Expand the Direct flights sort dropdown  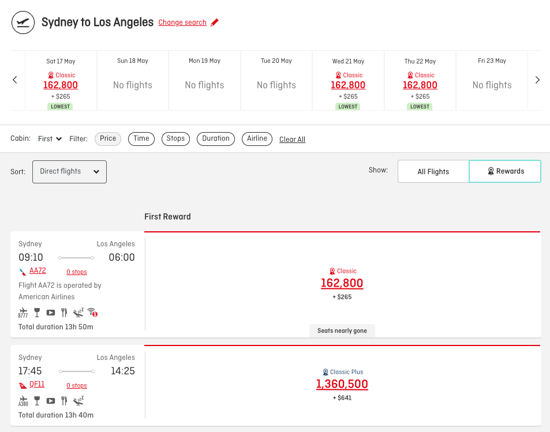pyautogui.click(x=69, y=172)
